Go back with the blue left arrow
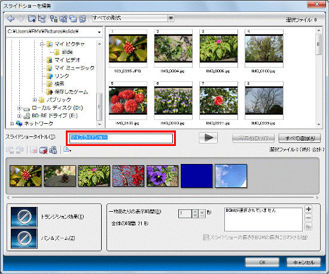 pos(11,19)
